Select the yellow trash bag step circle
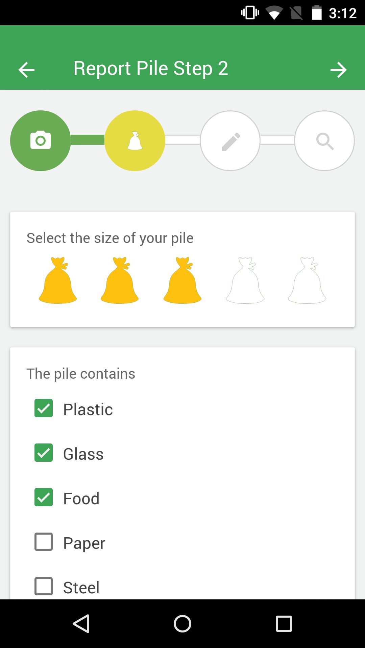The height and width of the screenshot is (648, 365). point(135,140)
